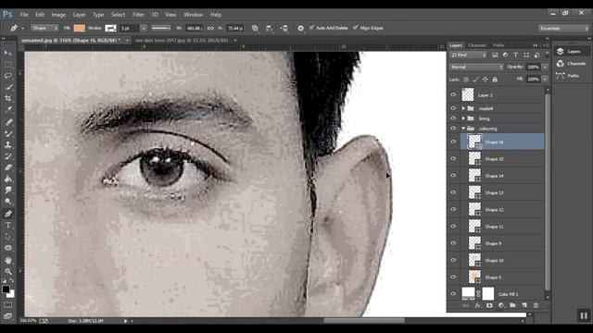Select the Eraser tool
Screen dimensions: 593x333
coord(8,167)
